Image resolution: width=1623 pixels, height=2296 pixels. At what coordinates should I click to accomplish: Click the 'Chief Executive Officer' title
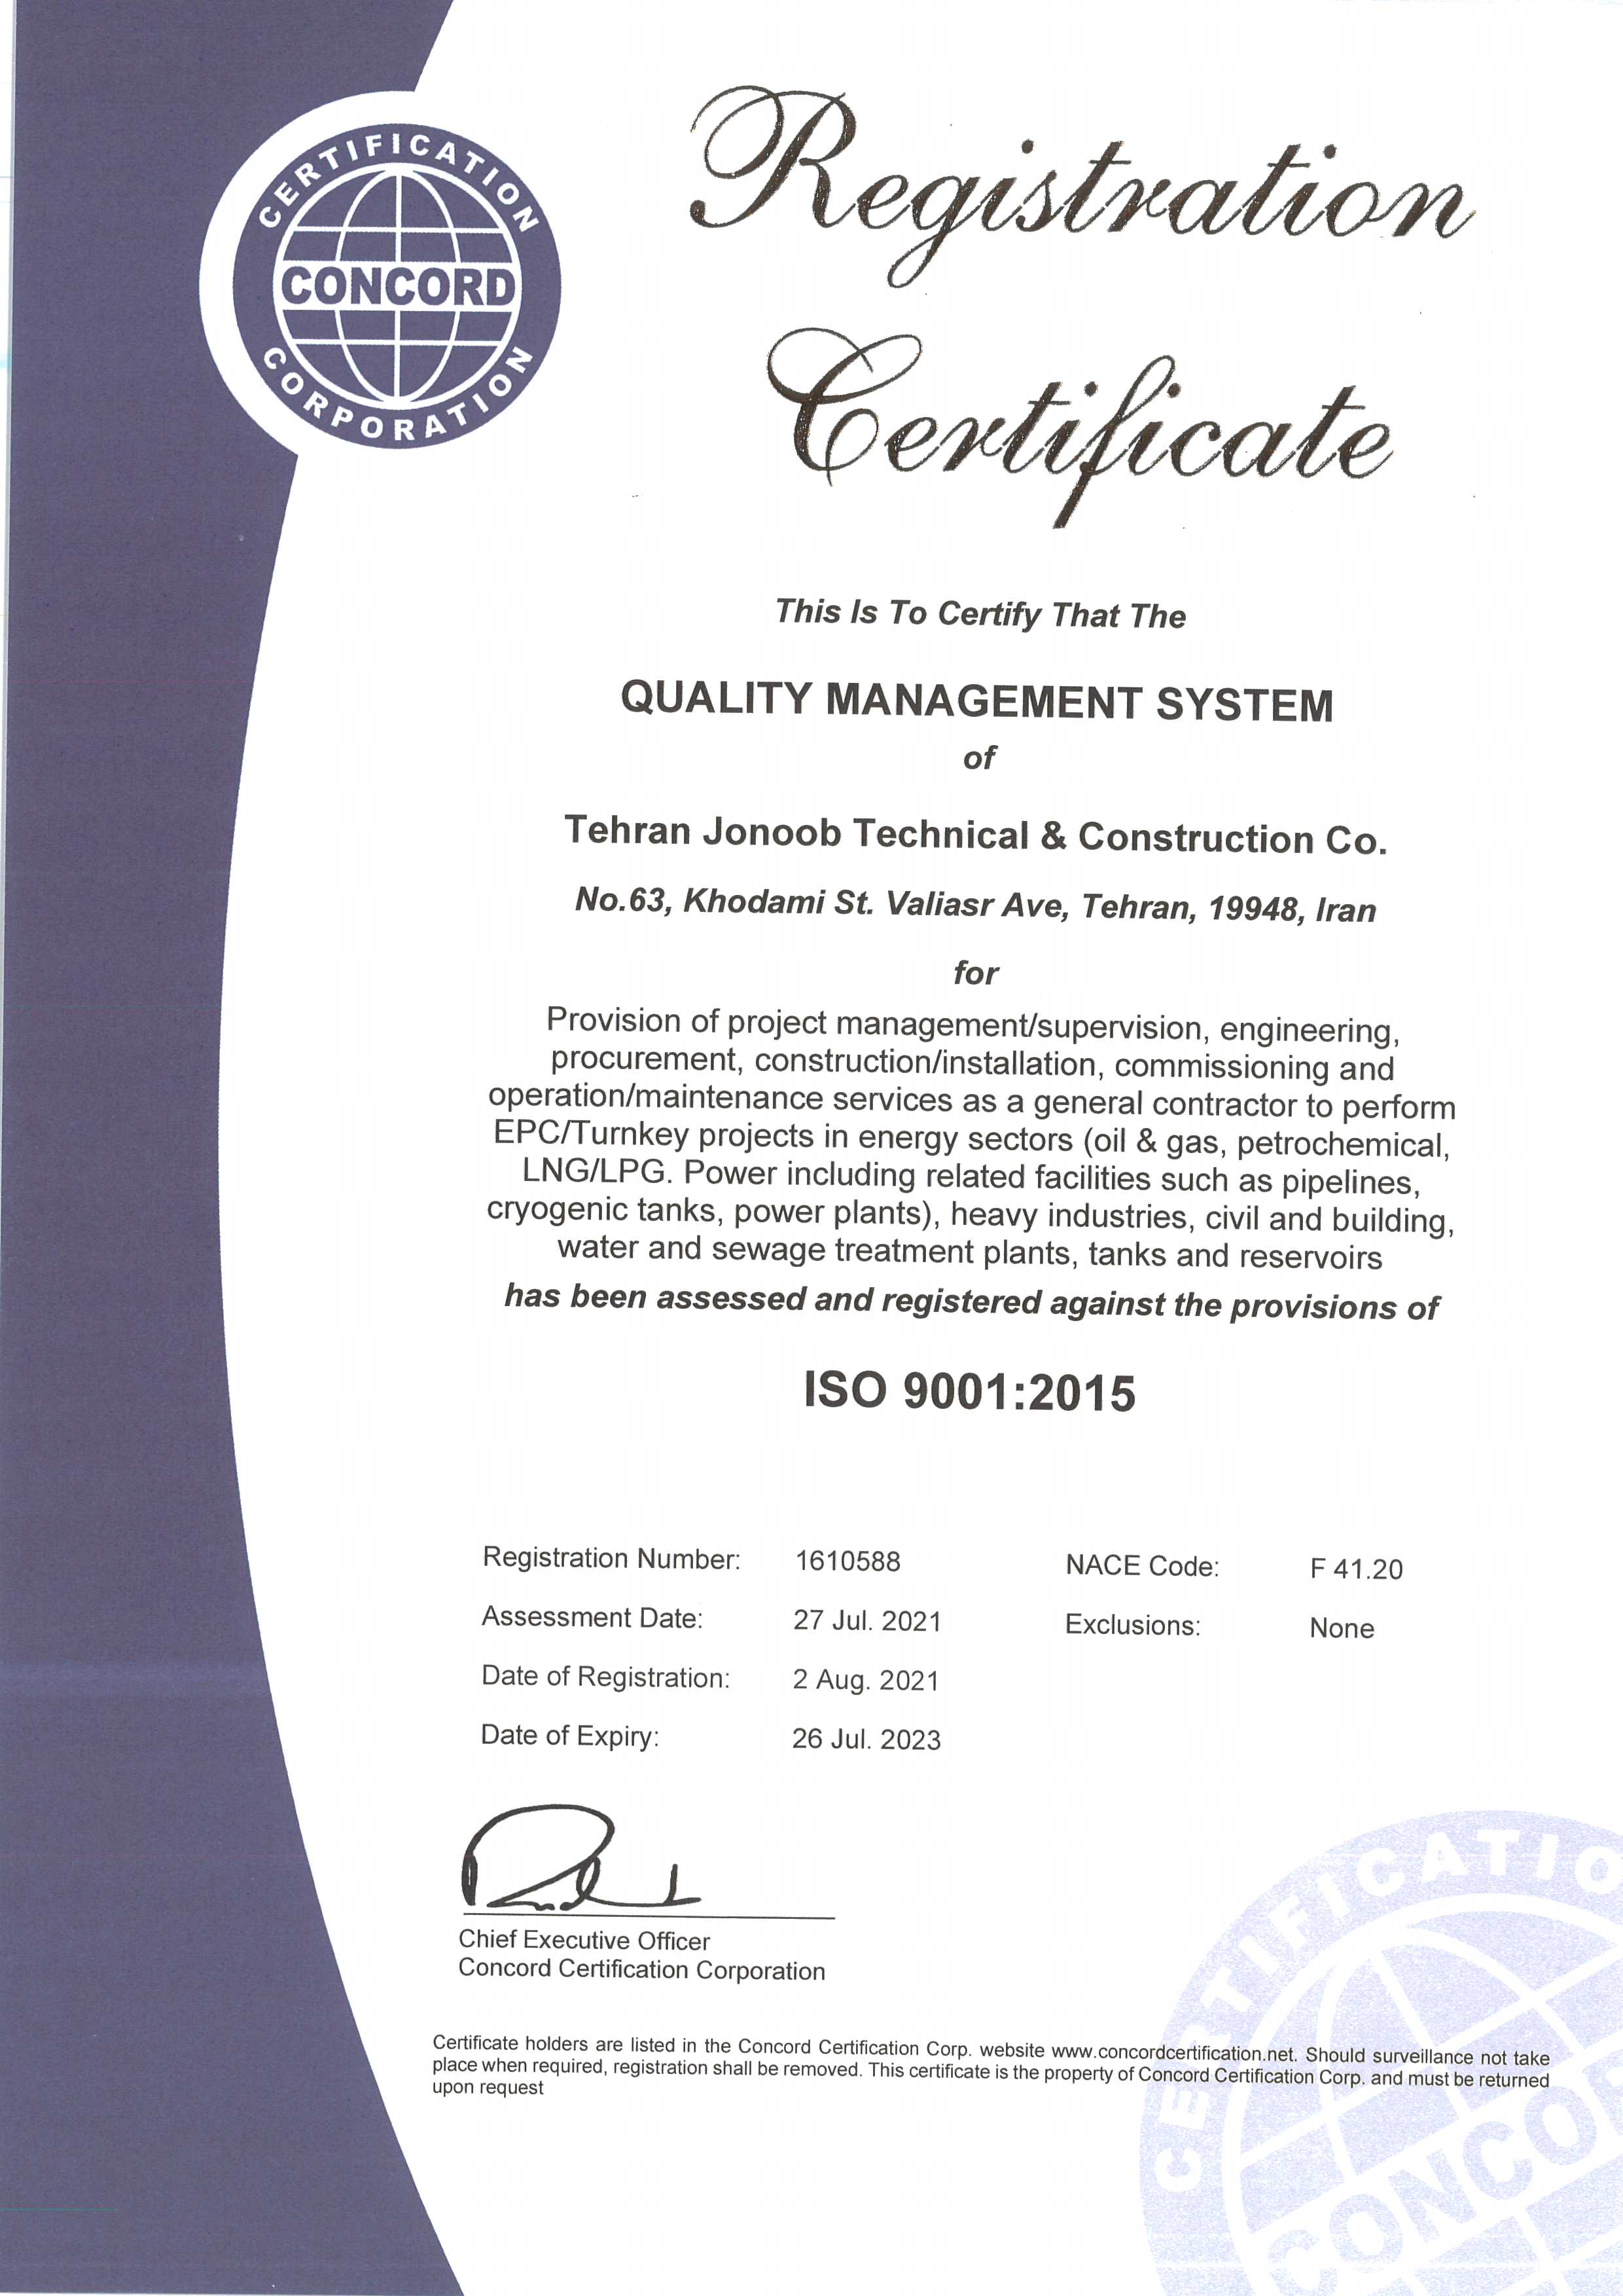[584, 1941]
